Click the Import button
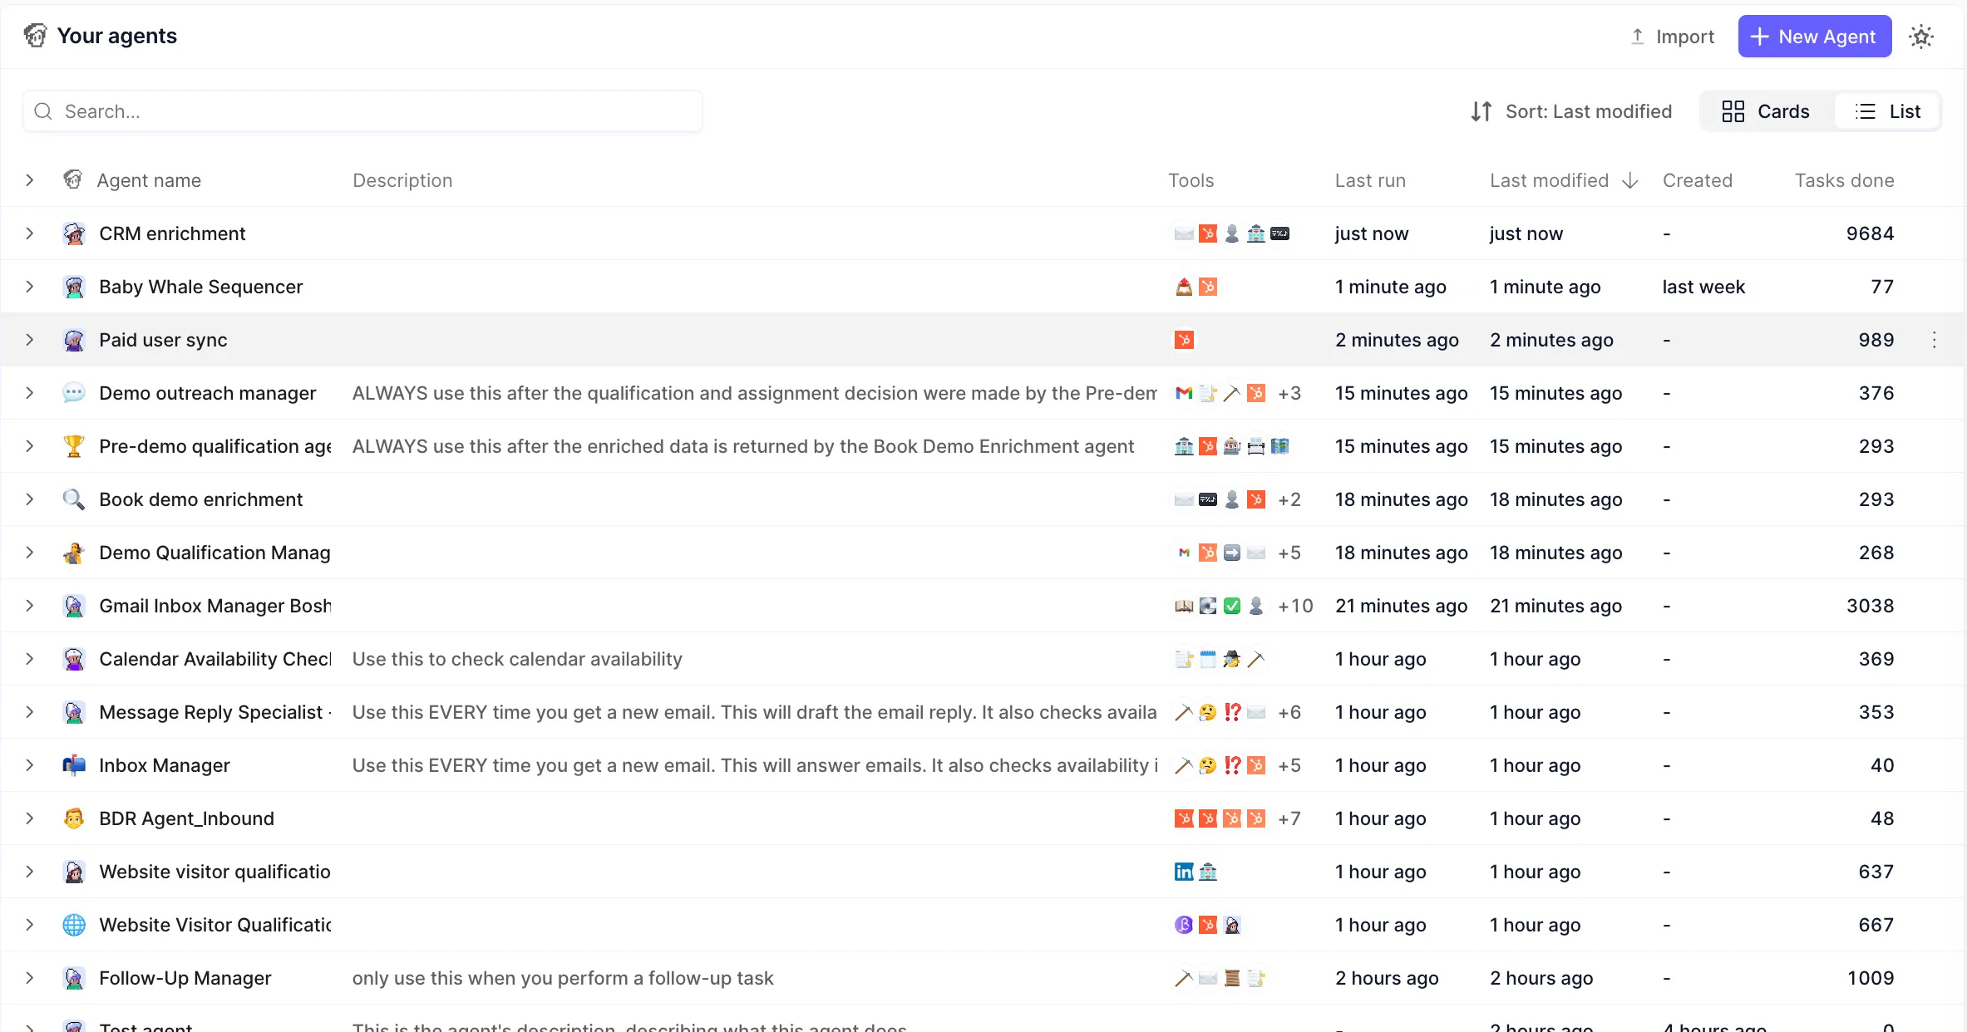 1671,37
